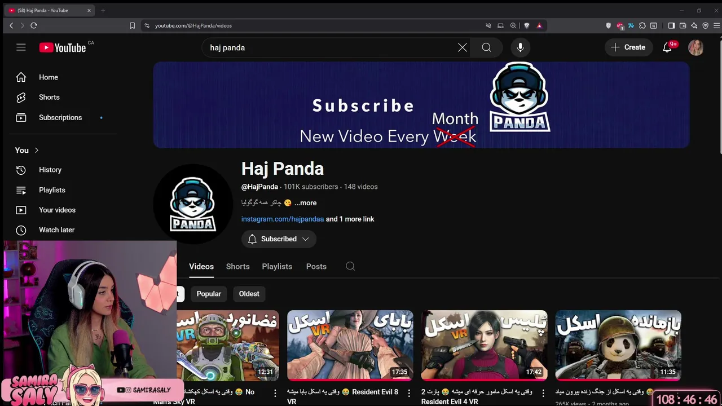Open the panda soldier 11:35 thumbnail

(x=618, y=345)
